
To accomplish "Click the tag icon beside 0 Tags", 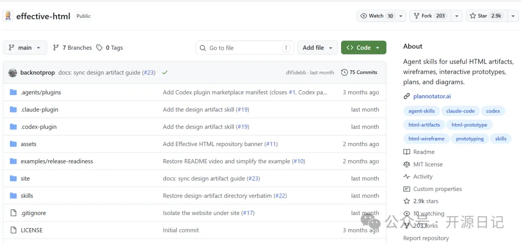I will click(x=99, y=48).
